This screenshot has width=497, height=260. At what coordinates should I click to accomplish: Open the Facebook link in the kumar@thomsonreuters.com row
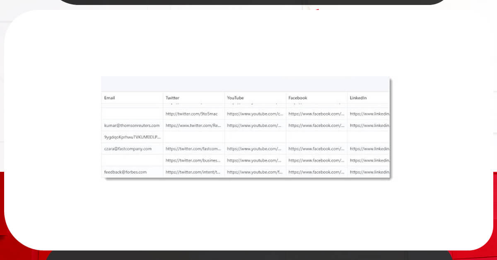point(316,125)
